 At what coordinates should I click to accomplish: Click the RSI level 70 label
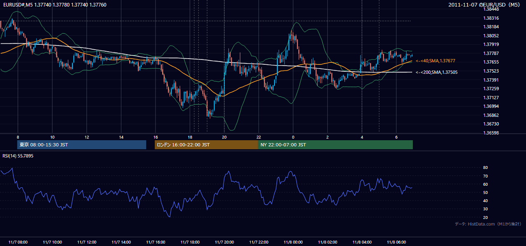point(485,176)
